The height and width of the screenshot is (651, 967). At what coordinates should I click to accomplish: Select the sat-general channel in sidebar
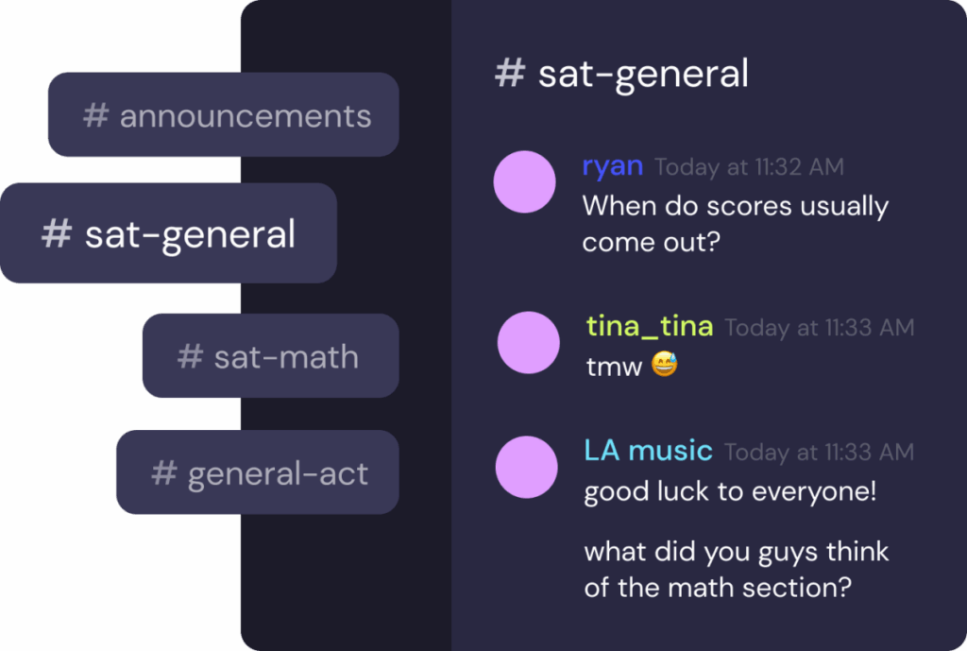[168, 233]
